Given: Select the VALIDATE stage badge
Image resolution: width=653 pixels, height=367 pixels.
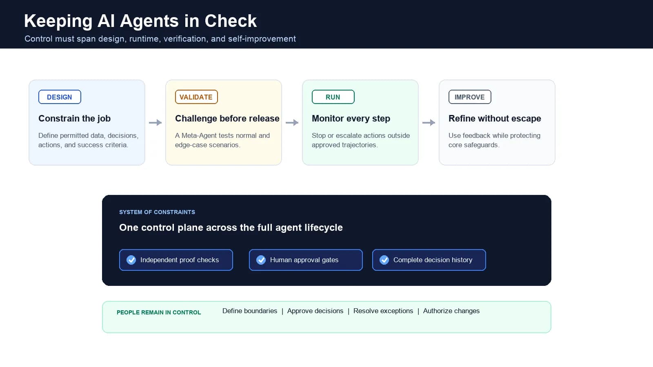Looking at the screenshot, I should [x=196, y=97].
